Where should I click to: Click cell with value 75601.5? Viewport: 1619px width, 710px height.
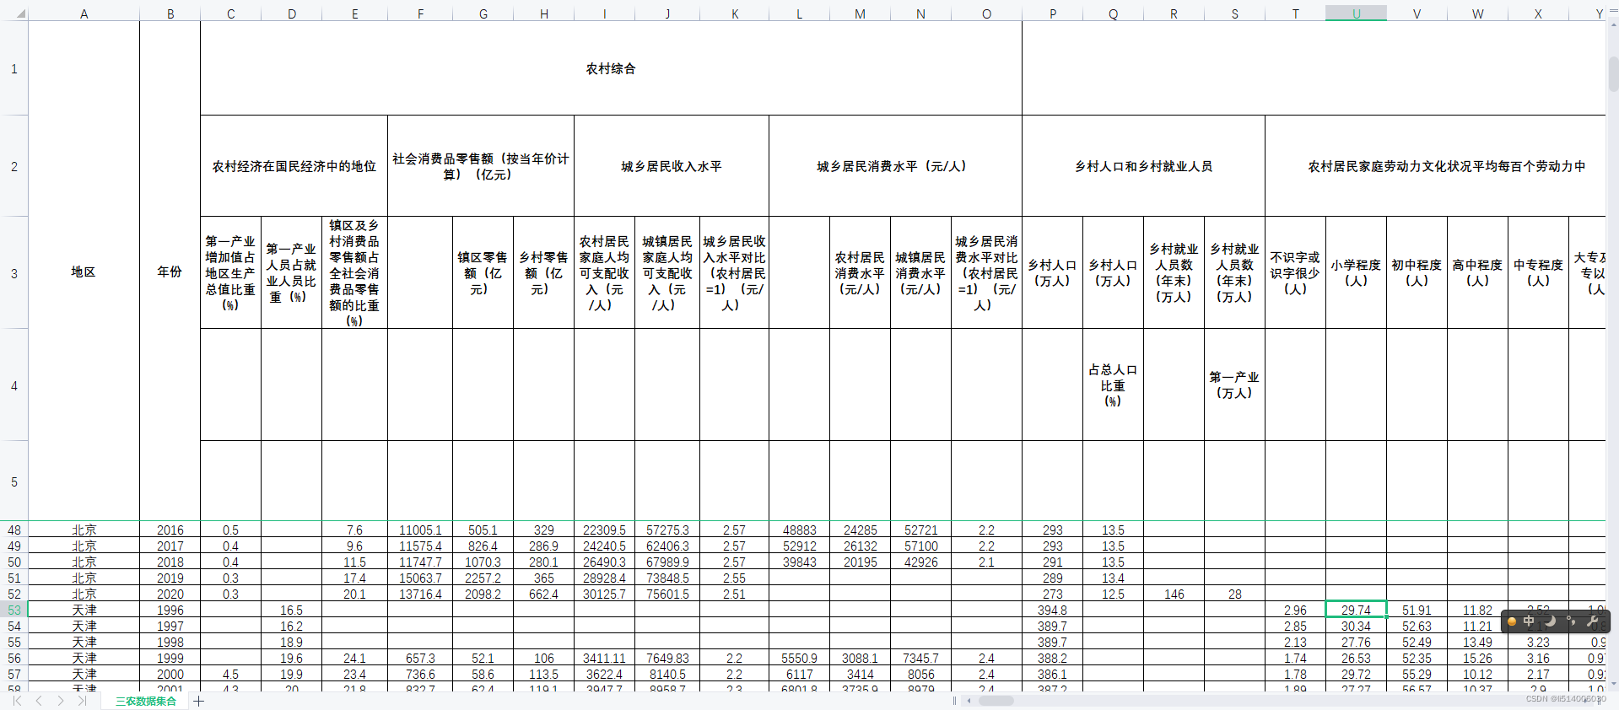coord(667,594)
